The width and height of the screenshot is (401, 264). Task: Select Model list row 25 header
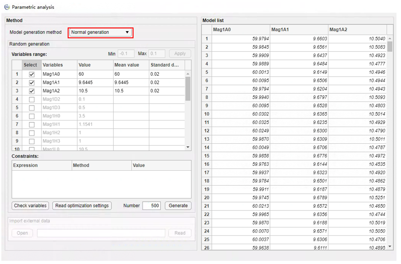click(207, 240)
